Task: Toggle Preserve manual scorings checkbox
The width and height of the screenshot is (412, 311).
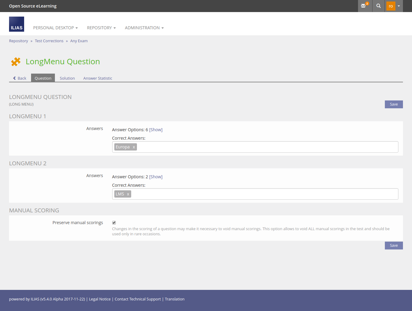Action: point(114,223)
